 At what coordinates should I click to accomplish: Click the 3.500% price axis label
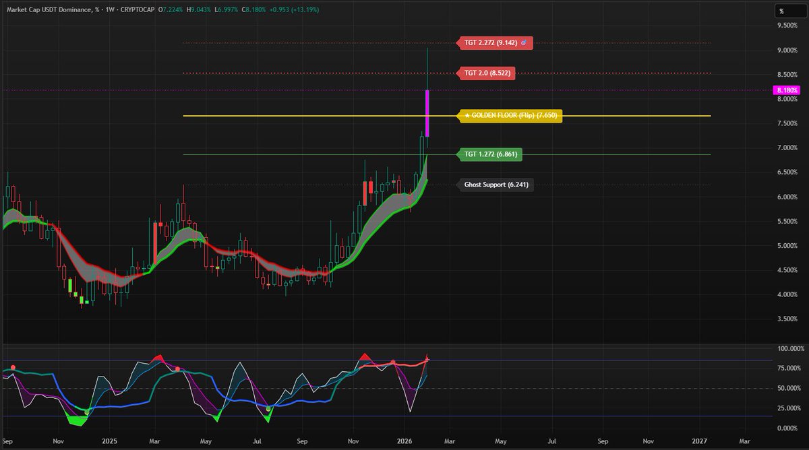[x=788, y=319]
